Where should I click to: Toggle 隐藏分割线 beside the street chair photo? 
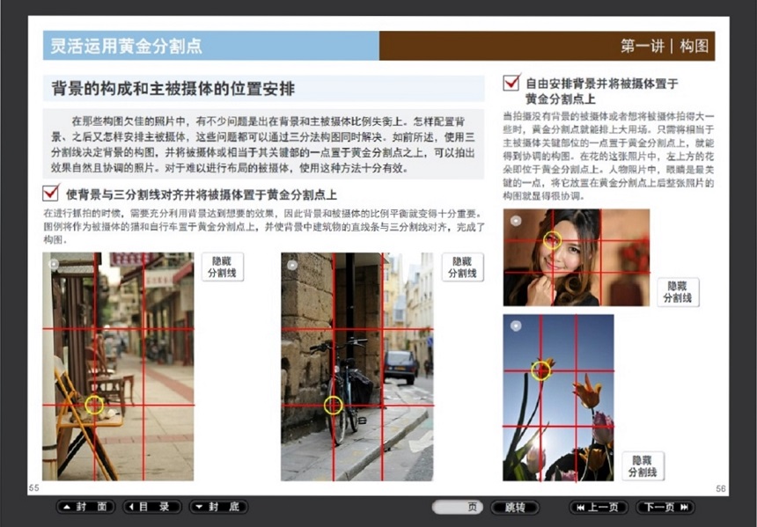coord(223,267)
